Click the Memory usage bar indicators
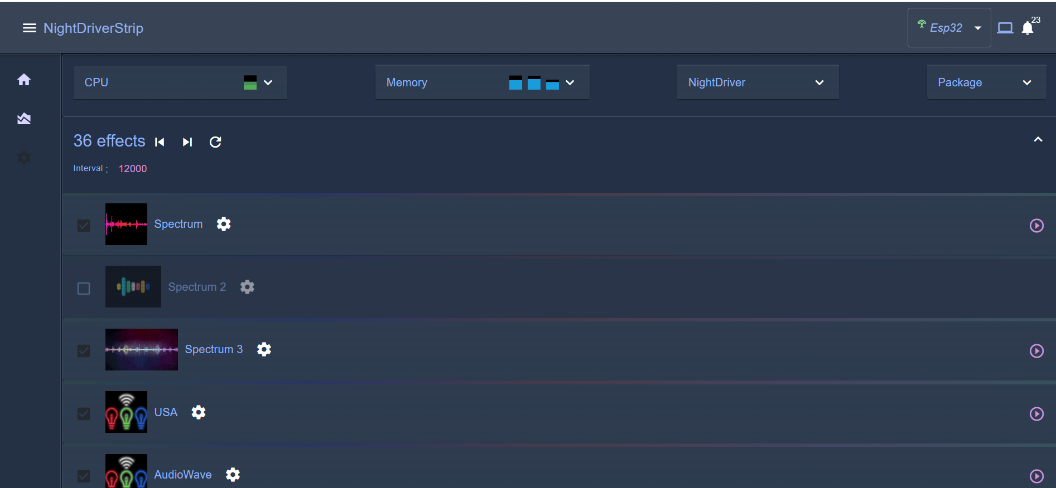 pos(534,82)
